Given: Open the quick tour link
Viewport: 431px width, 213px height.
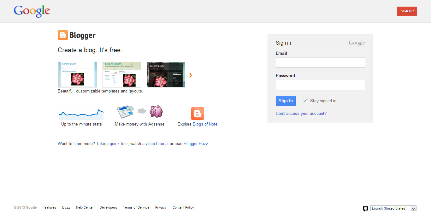Looking at the screenshot, I should (x=119, y=144).
